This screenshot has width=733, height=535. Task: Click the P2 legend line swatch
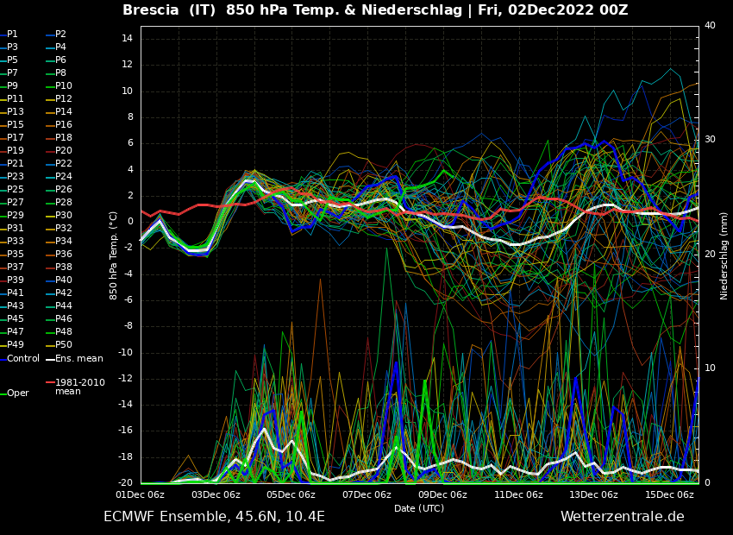(x=50, y=35)
